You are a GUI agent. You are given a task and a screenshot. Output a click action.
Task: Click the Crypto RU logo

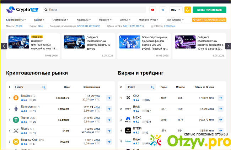pyautogui.click(x=22, y=10)
